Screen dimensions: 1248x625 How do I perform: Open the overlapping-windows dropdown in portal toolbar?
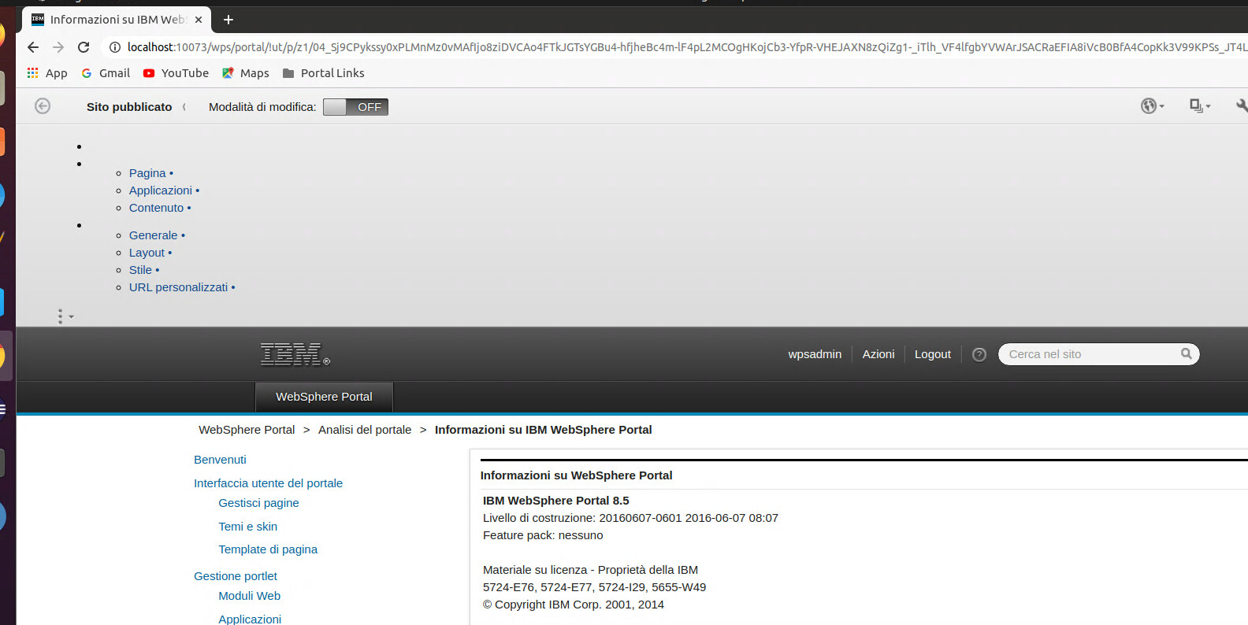pos(1200,106)
